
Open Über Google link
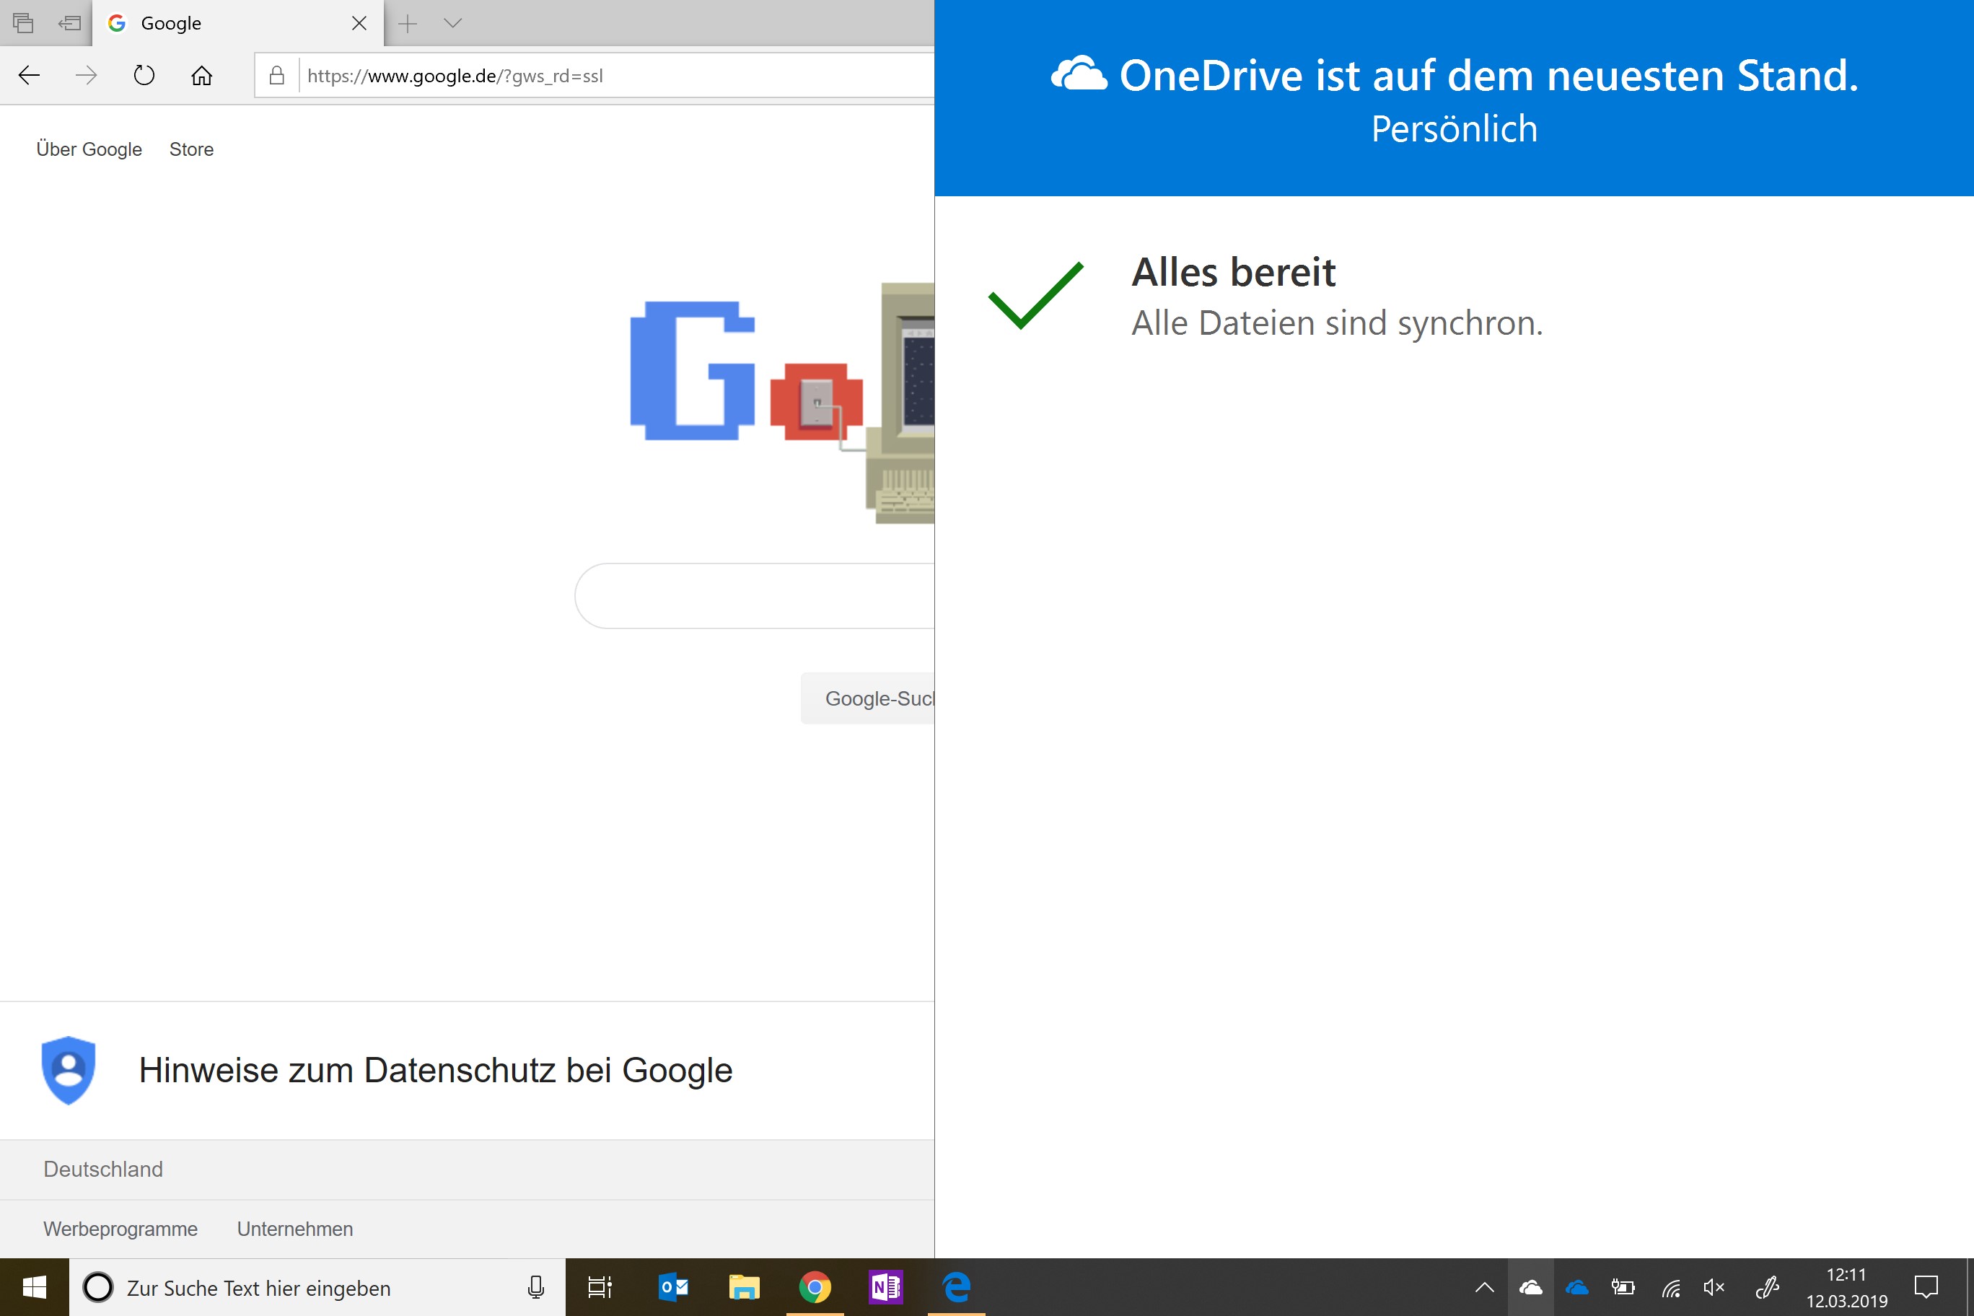[89, 149]
